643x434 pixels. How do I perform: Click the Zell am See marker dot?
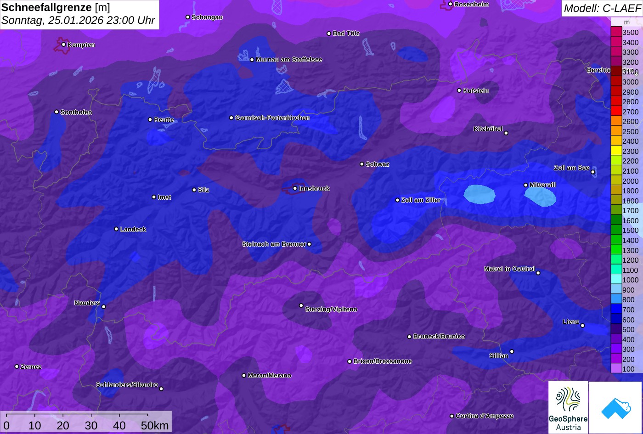point(593,172)
